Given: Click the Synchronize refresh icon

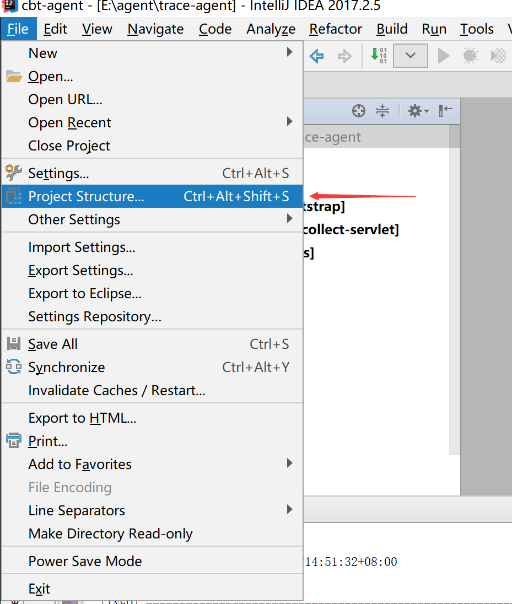Looking at the screenshot, I should point(14,366).
